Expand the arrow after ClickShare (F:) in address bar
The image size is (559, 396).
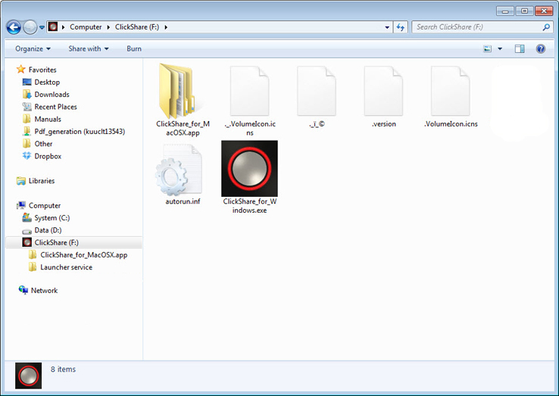(x=166, y=27)
